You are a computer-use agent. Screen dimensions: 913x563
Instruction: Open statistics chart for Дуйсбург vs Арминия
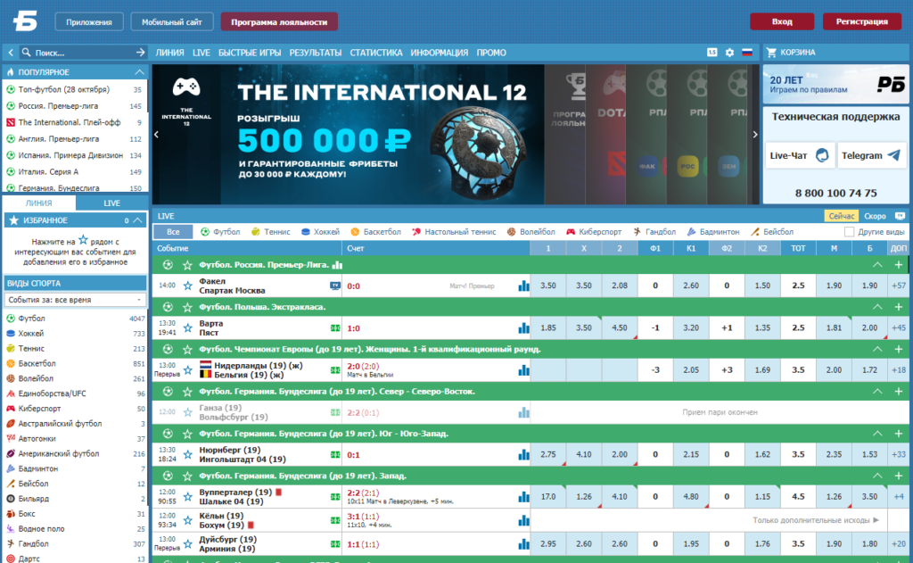pyautogui.click(x=524, y=544)
